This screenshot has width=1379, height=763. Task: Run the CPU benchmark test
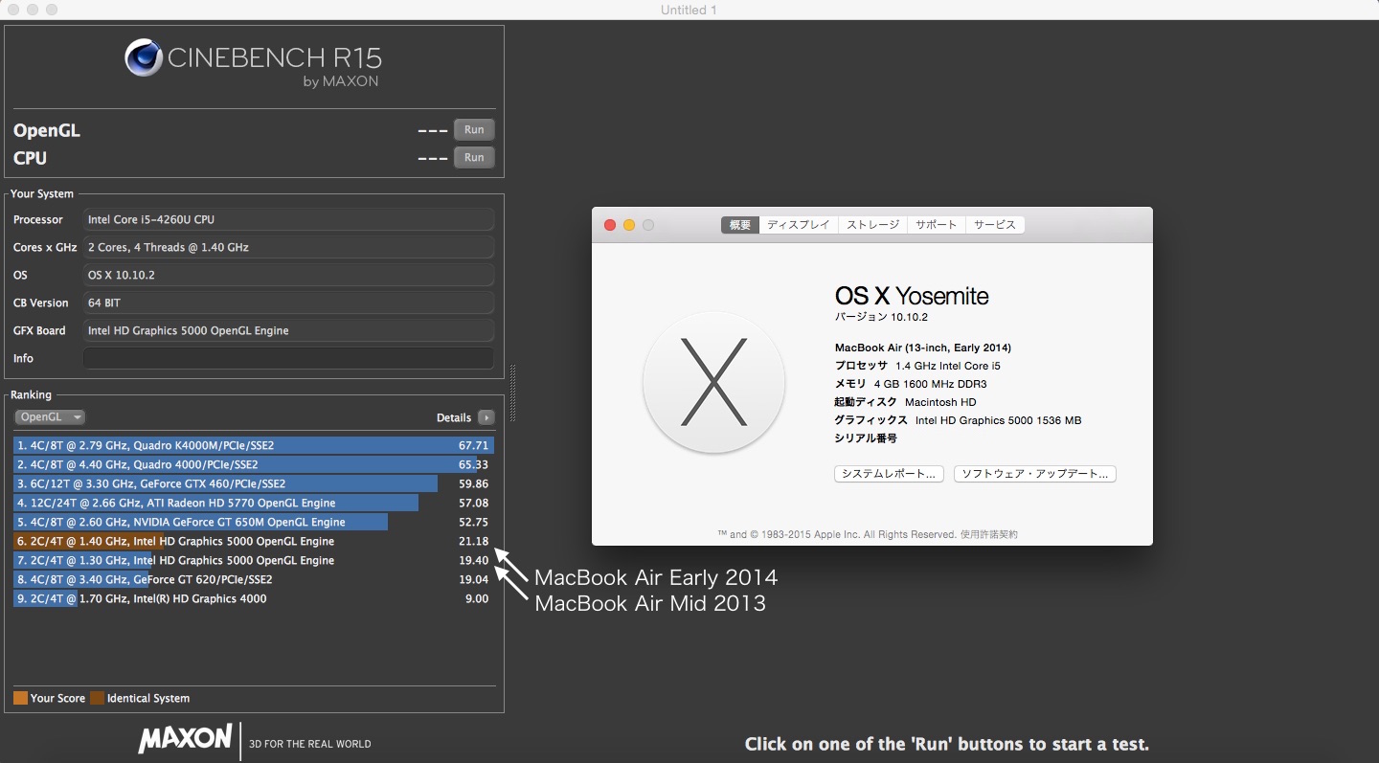click(474, 158)
